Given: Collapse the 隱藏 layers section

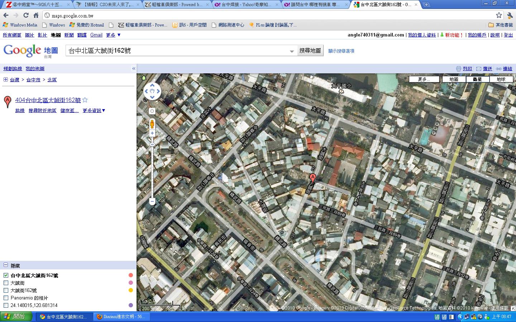Looking at the screenshot, I should pyautogui.click(x=6, y=265).
